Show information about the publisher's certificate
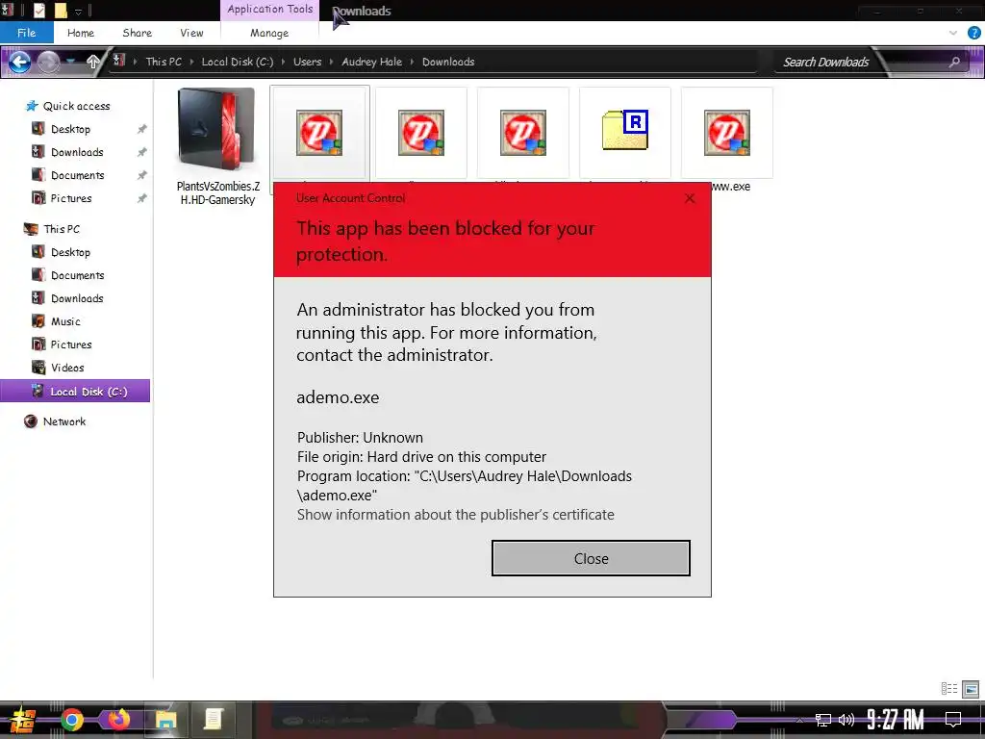 455,515
